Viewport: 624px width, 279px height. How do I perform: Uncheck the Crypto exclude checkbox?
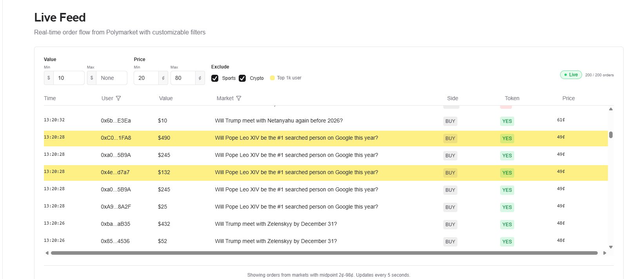(242, 78)
